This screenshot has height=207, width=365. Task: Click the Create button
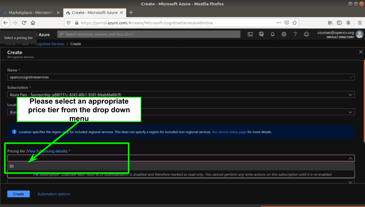pyautogui.click(x=19, y=194)
